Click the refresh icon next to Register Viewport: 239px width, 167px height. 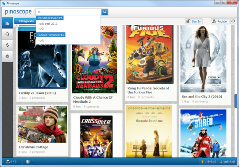[233, 21]
